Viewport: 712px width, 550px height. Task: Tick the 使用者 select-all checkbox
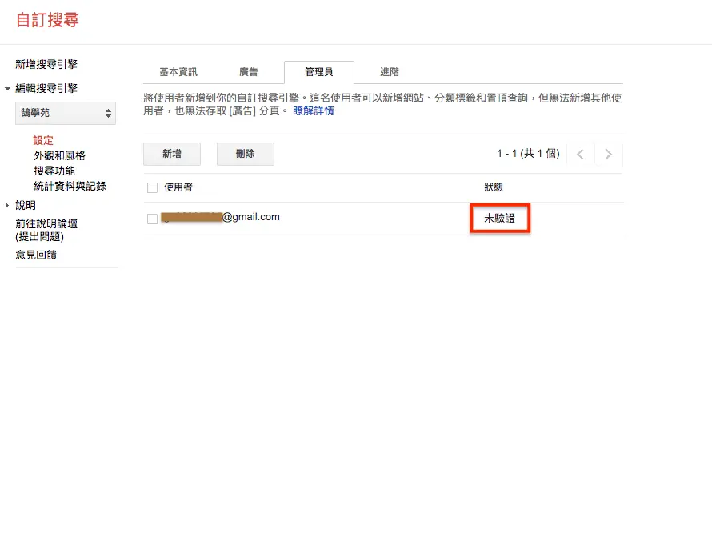pos(153,187)
